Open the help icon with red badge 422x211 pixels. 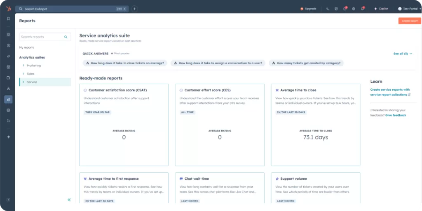[345, 9]
